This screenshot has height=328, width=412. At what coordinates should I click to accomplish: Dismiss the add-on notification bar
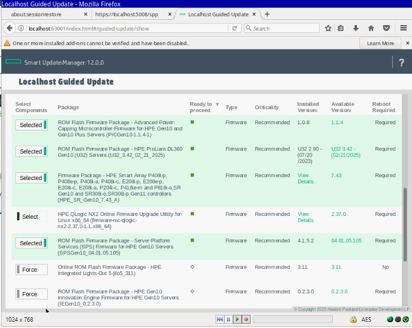pyautogui.click(x=407, y=43)
